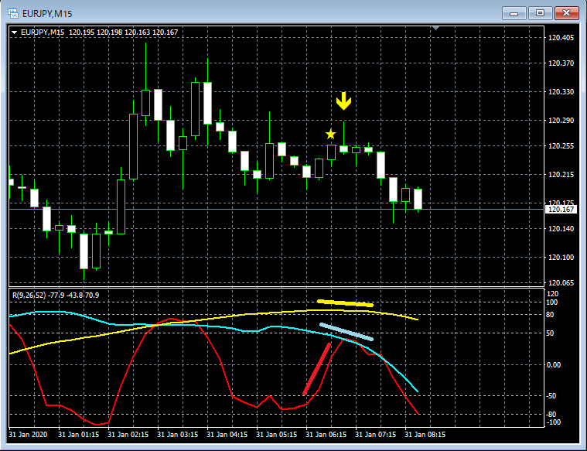Close the EURJPY,M15 chart window
This screenshot has width=587, height=451.
point(566,13)
